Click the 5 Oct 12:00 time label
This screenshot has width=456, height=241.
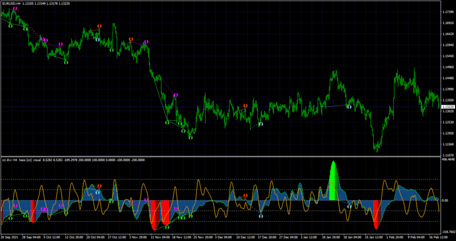tap(52, 237)
